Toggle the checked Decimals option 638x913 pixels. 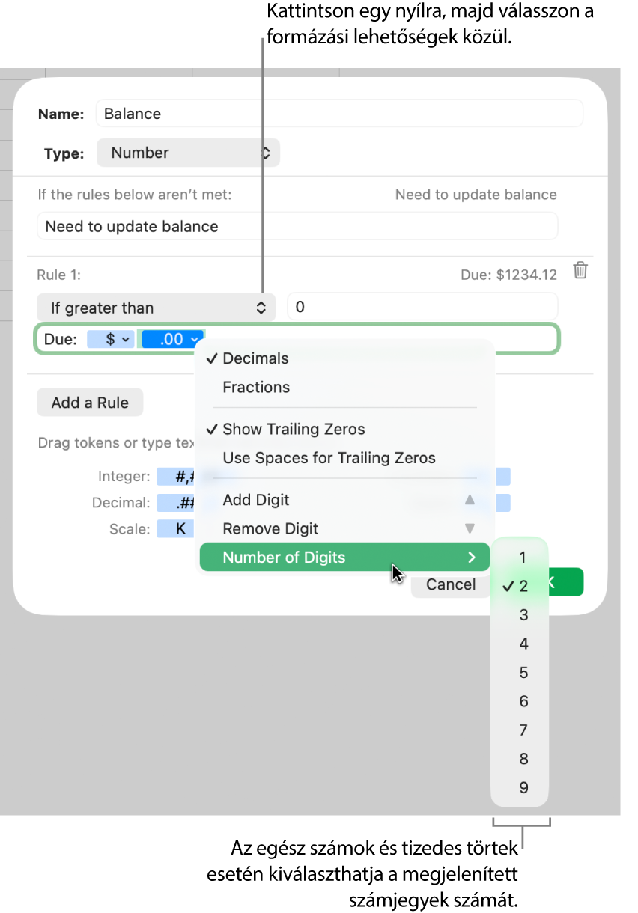pos(255,358)
